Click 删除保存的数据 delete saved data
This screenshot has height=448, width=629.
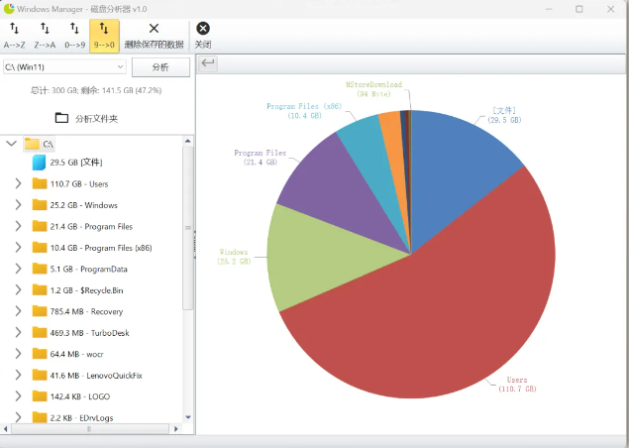point(155,36)
